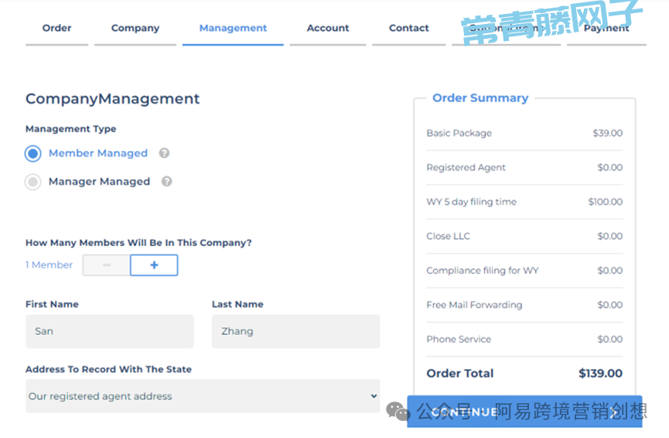Image resolution: width=669 pixels, height=438 pixels.
Task: Select the Management tab
Action: click(233, 29)
